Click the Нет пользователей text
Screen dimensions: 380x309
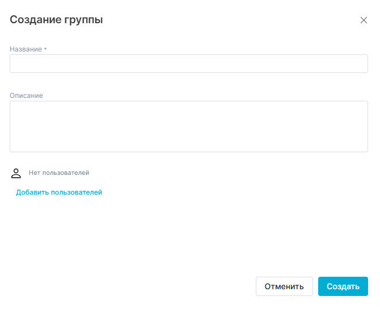coord(59,173)
